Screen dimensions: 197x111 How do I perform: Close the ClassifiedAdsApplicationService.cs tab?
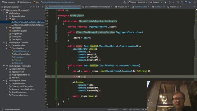pyautogui.click(x=79, y=7)
